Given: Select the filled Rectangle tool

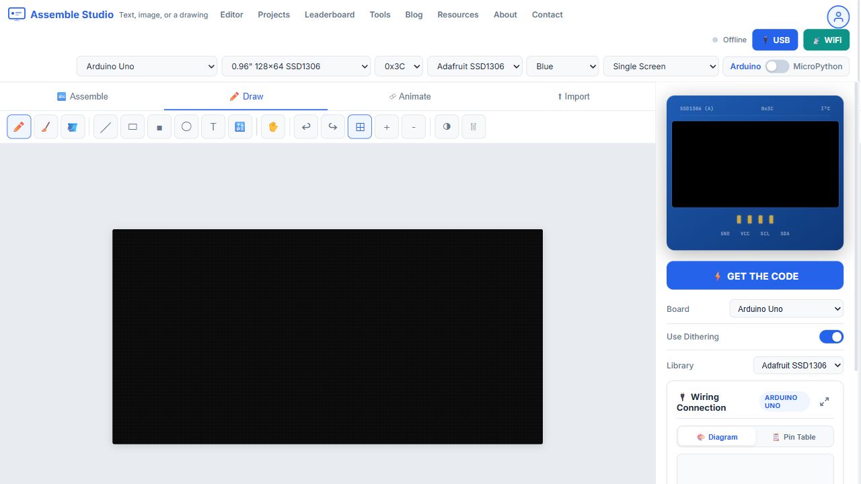Looking at the screenshot, I should click(159, 126).
